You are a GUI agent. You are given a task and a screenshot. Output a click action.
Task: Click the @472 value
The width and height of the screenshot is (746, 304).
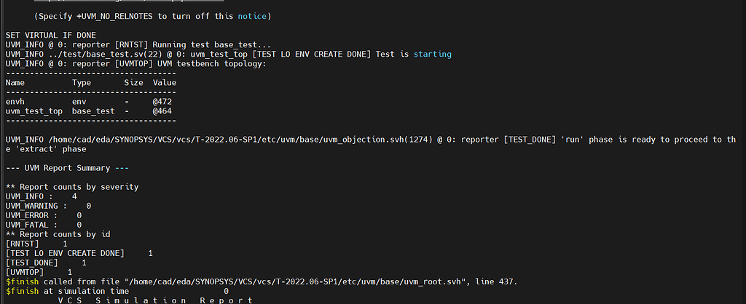(162, 102)
